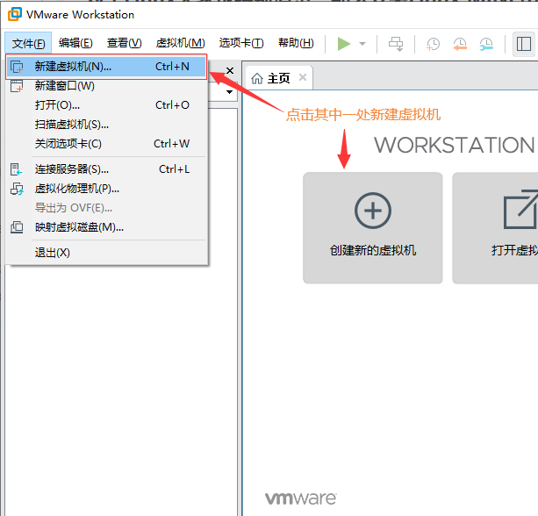Viewport: 538px width, 516px height.
Task: Click the new window menu icon
Action: point(17,86)
